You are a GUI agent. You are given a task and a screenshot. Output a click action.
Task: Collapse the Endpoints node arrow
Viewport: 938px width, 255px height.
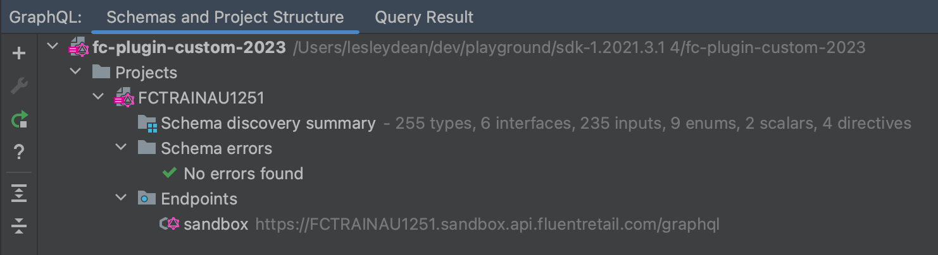pos(122,199)
